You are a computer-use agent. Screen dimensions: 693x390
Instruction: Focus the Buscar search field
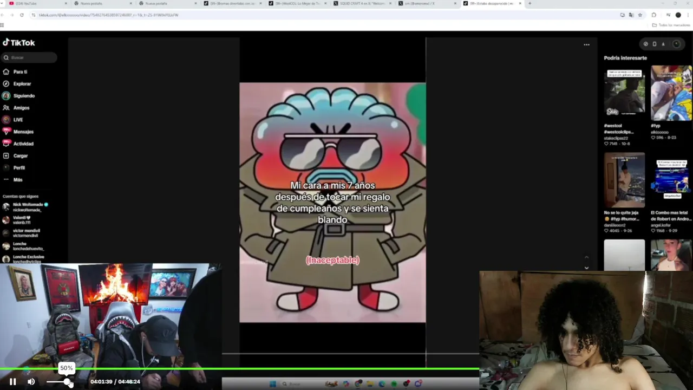29,57
